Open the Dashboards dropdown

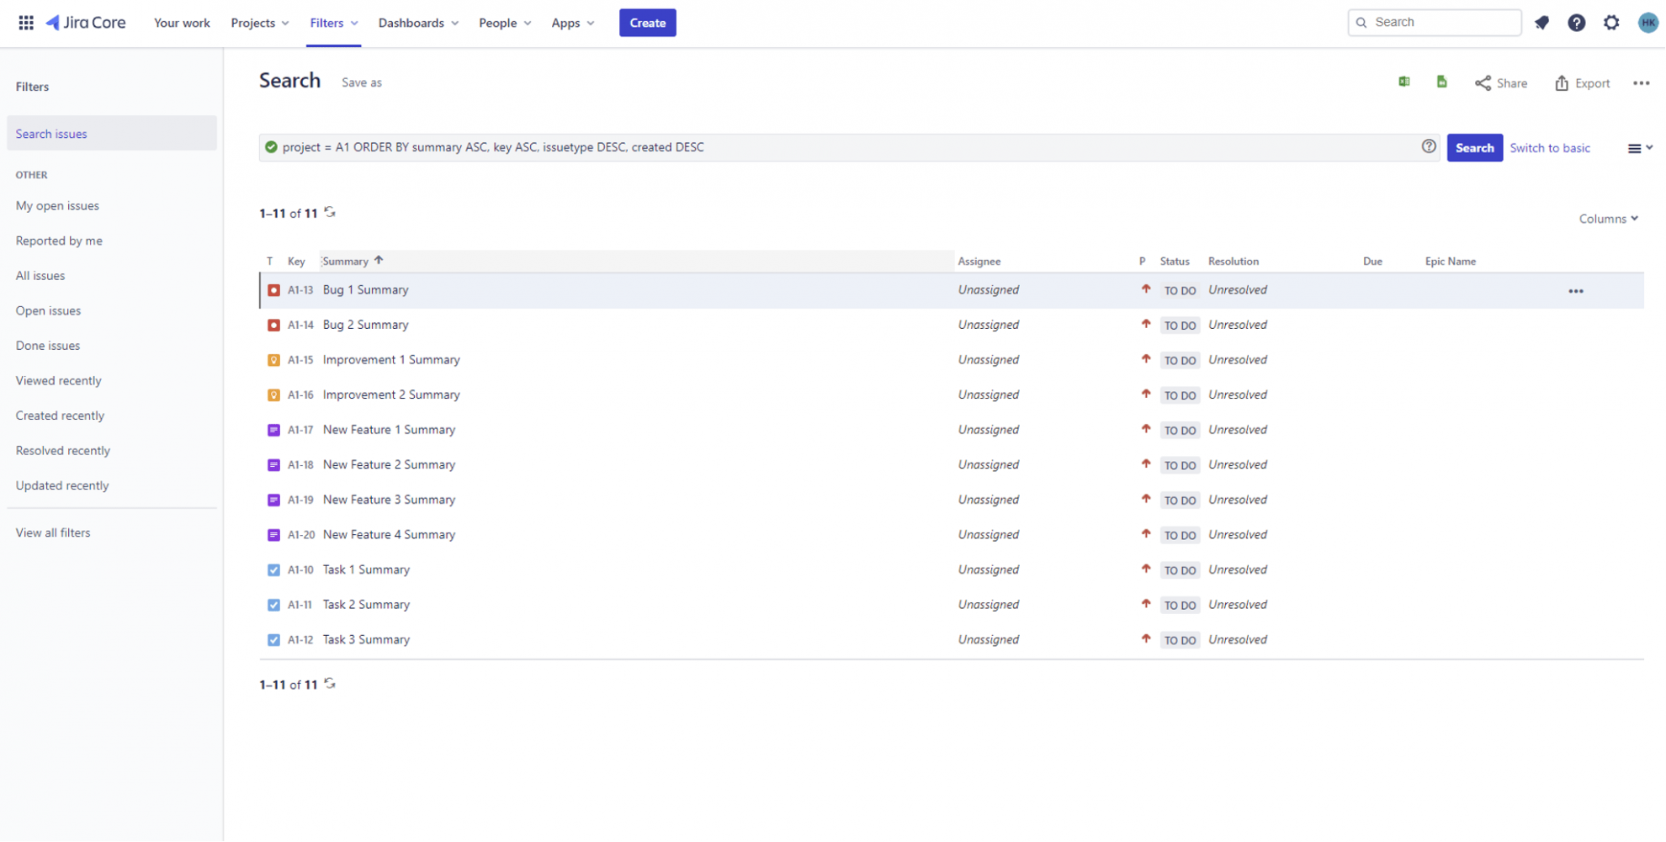tap(417, 23)
